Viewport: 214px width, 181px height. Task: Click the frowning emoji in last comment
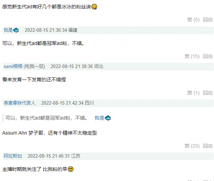point(71,169)
